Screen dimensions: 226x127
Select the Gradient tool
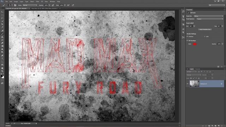(x=2, y=46)
